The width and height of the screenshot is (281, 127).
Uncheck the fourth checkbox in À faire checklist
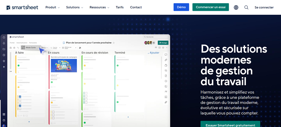click(20, 106)
